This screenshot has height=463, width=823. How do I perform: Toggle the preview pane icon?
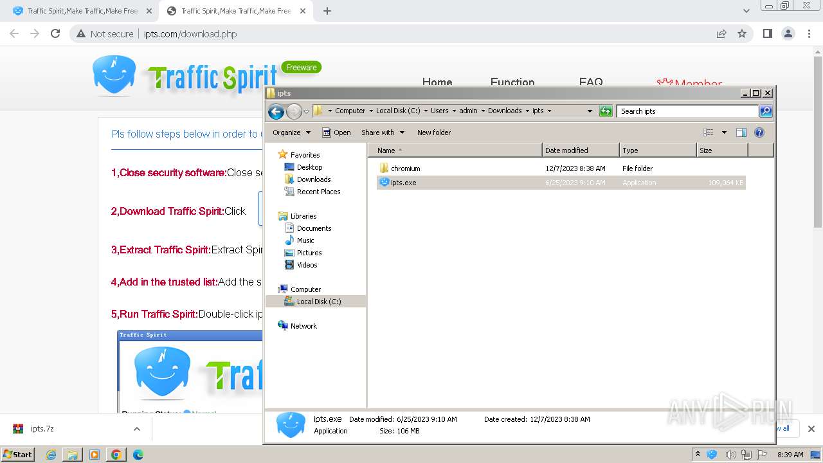pyautogui.click(x=741, y=132)
